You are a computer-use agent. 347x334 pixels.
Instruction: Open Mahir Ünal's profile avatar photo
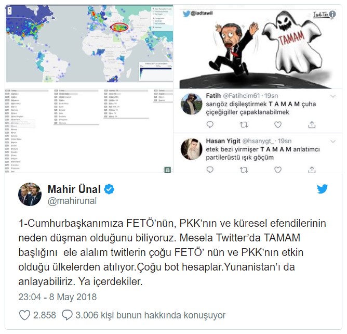coord(30,195)
